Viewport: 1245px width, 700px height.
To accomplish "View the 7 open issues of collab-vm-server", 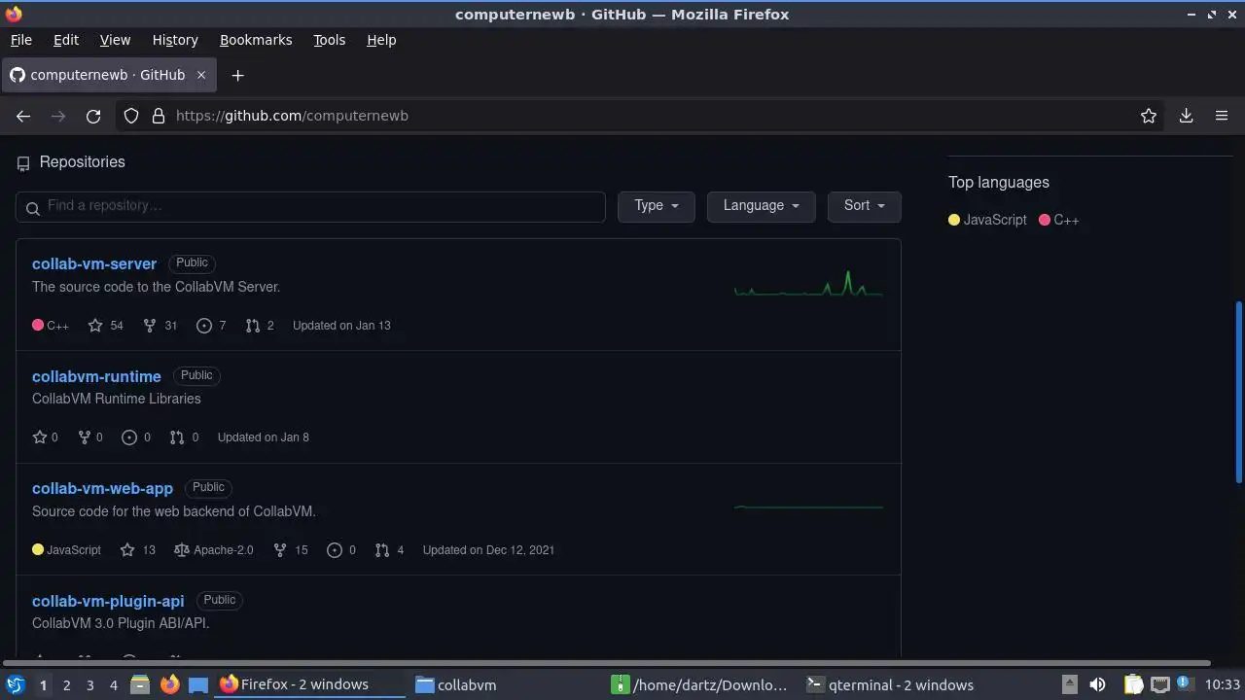I will click(x=211, y=326).
